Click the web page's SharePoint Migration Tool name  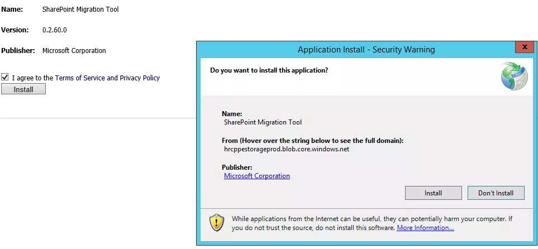pos(80,9)
